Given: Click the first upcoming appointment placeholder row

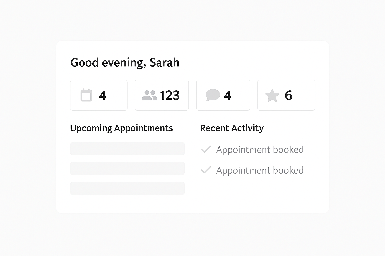Looking at the screenshot, I should click(x=127, y=148).
